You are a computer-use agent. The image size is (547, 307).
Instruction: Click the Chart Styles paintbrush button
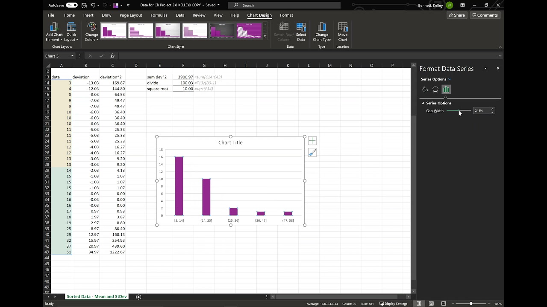tap(312, 153)
